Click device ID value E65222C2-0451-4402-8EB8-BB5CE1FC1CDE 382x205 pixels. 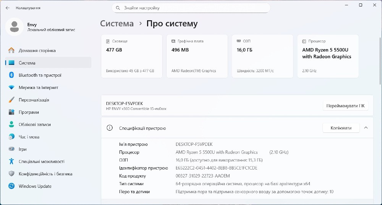tap(216, 168)
